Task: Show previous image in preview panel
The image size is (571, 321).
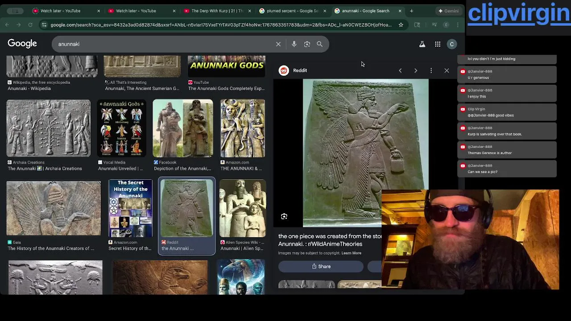Action: (400, 70)
